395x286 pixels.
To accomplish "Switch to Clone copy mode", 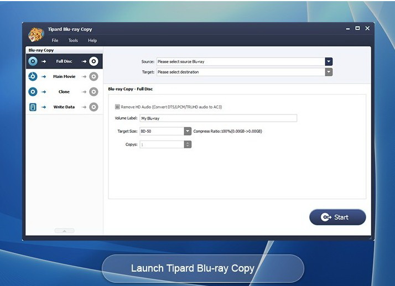I will 64,92.
